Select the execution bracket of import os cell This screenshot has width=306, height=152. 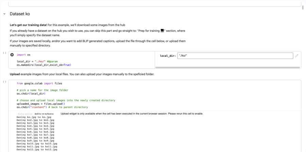pos(4,53)
